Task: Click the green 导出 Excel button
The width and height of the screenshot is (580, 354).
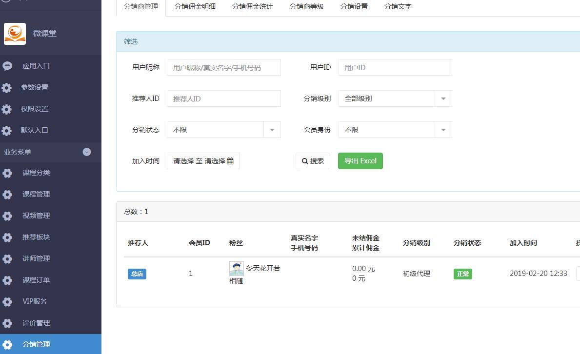Action: coord(360,161)
